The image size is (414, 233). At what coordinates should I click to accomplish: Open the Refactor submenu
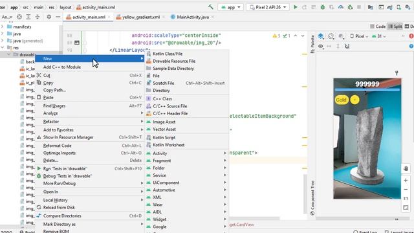[x=90, y=122]
